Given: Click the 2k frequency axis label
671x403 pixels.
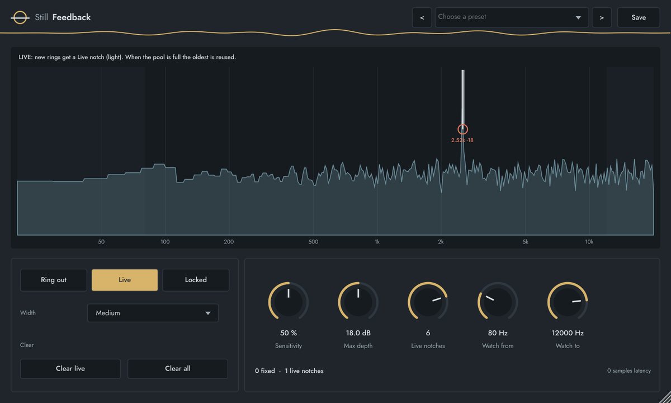Looking at the screenshot, I should coord(441,242).
